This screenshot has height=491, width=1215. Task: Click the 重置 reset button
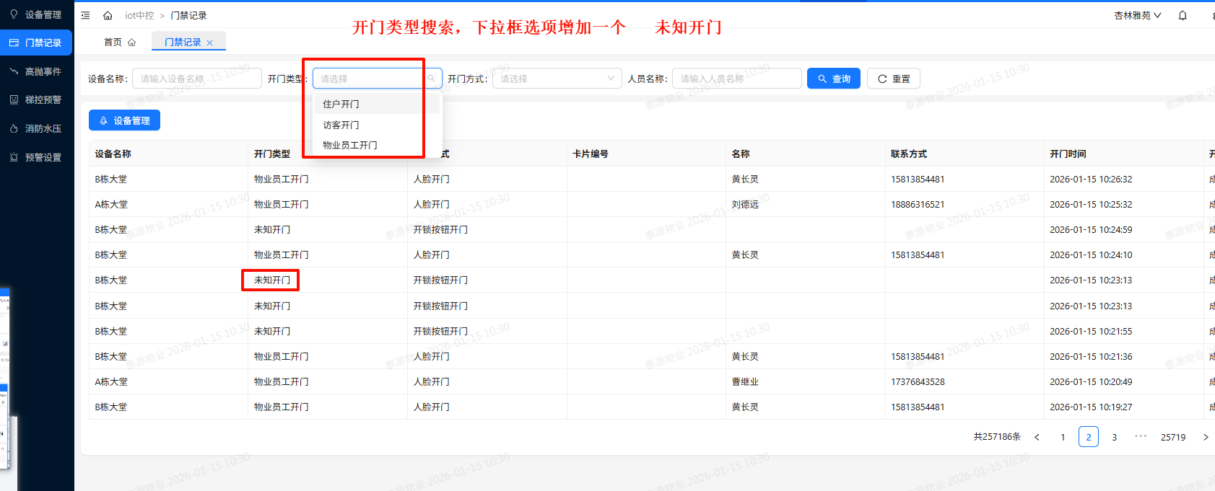[x=894, y=79]
